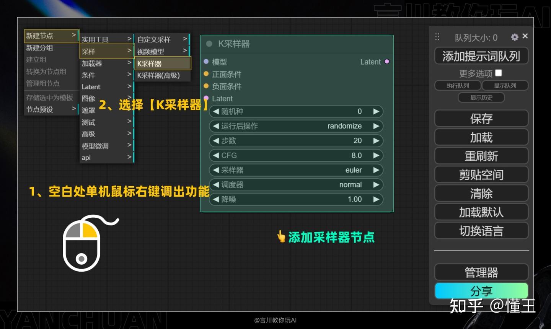
Task: Decrease 随机种 with left arrow
Action: click(x=216, y=111)
